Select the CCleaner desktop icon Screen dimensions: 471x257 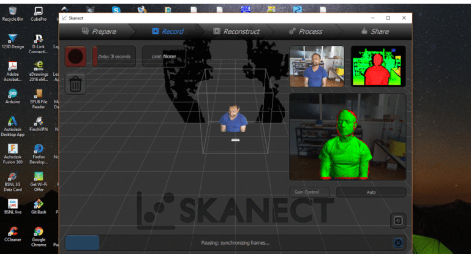pyautogui.click(x=12, y=235)
